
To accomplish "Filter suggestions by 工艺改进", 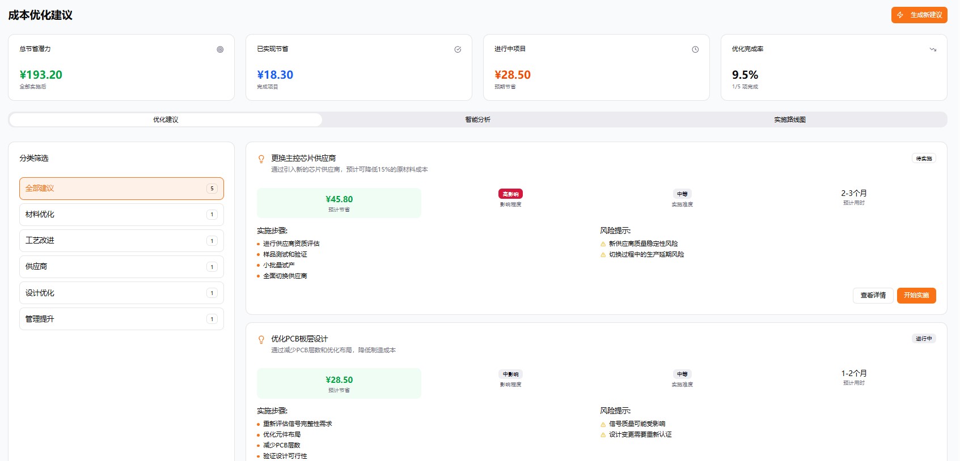I will click(x=121, y=241).
